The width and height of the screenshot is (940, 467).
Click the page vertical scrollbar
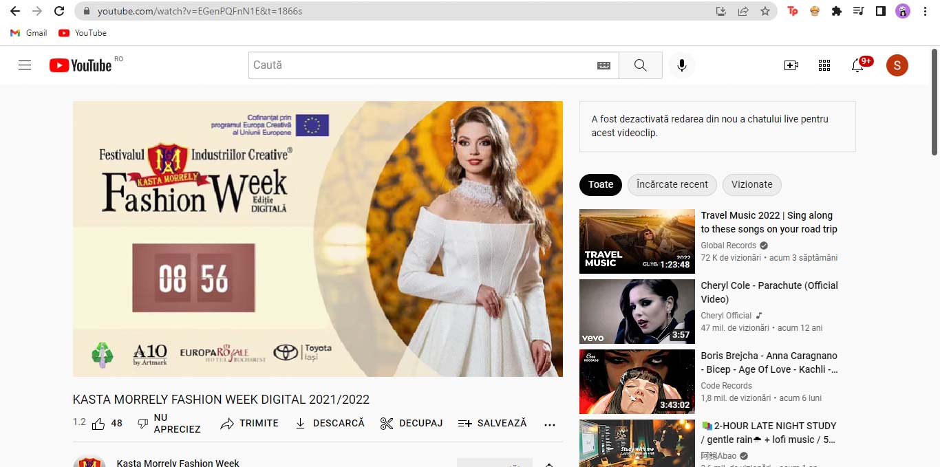click(x=934, y=103)
